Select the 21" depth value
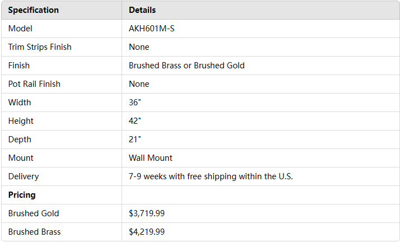This screenshot has height=242, width=400. tap(135, 139)
